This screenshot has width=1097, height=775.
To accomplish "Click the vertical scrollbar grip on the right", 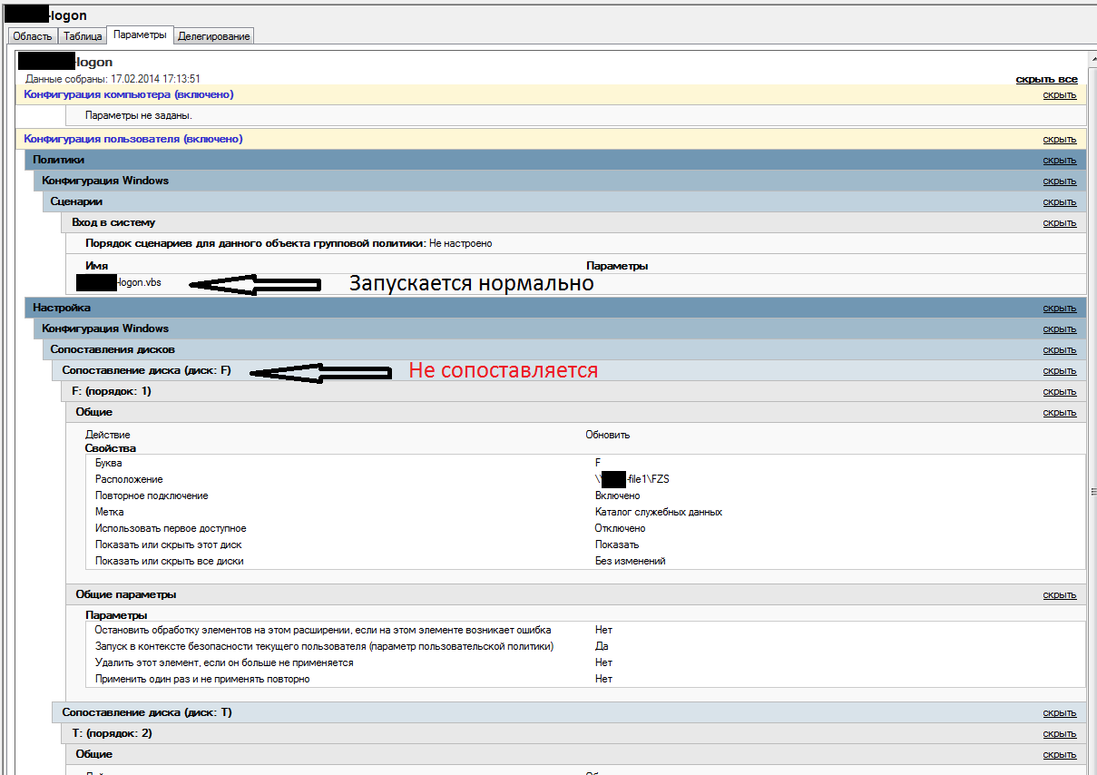I will [1092, 492].
